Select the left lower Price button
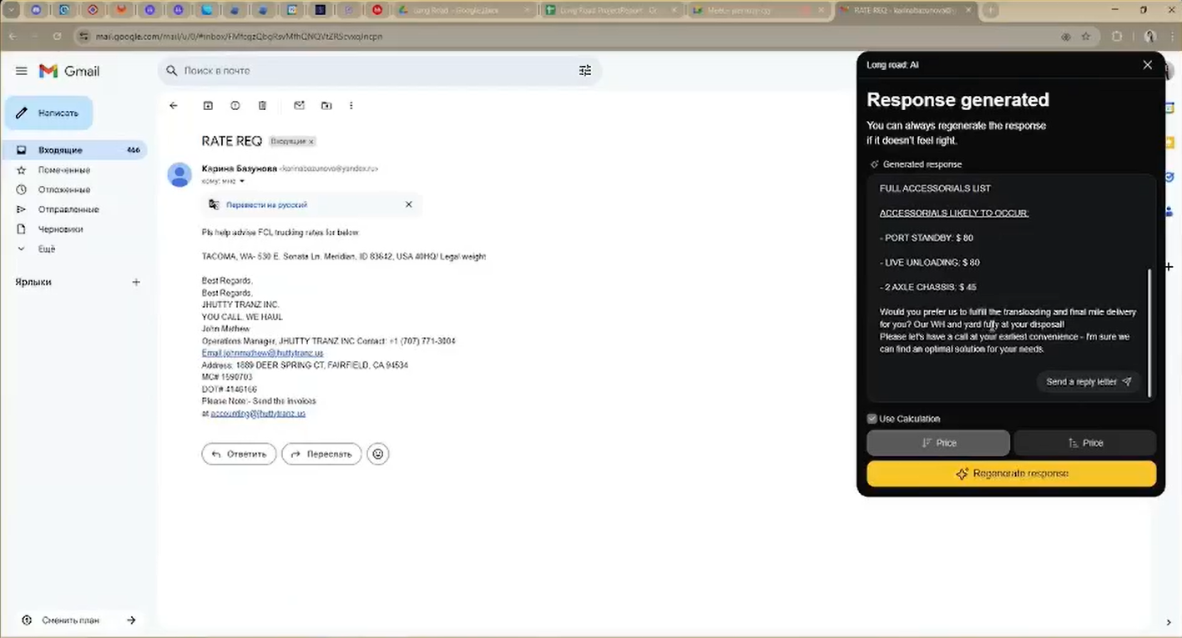 tap(938, 443)
